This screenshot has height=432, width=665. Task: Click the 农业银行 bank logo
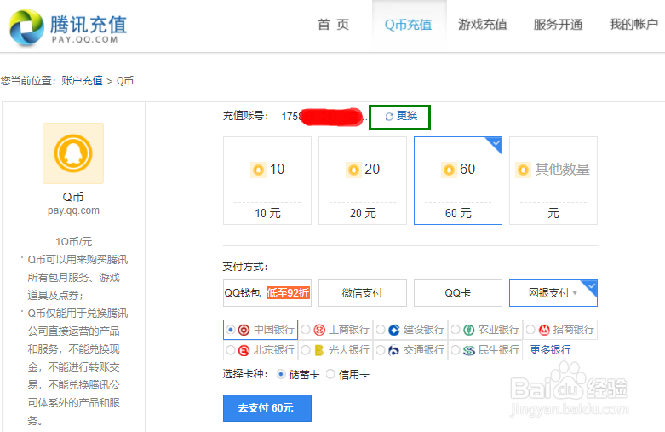click(x=468, y=330)
